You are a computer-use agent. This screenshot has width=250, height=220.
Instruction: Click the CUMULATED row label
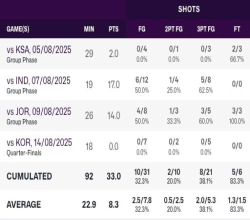click(29, 176)
